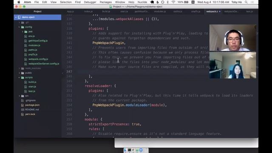Expand the .git folder

tap(19, 23)
